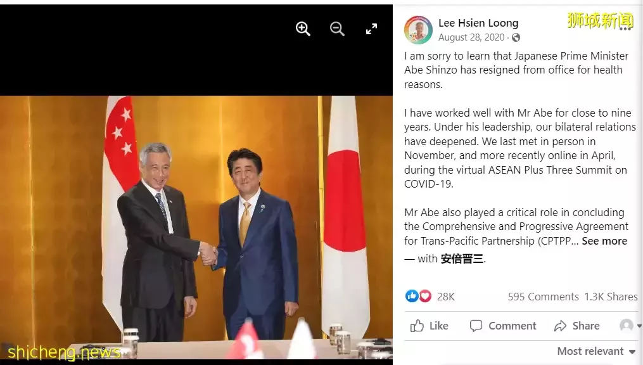Open post options three-dot menu
The image size is (643, 365).
click(625, 29)
